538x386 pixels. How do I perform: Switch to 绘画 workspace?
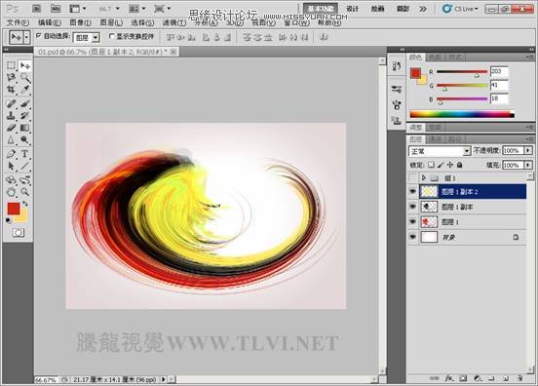pos(377,9)
